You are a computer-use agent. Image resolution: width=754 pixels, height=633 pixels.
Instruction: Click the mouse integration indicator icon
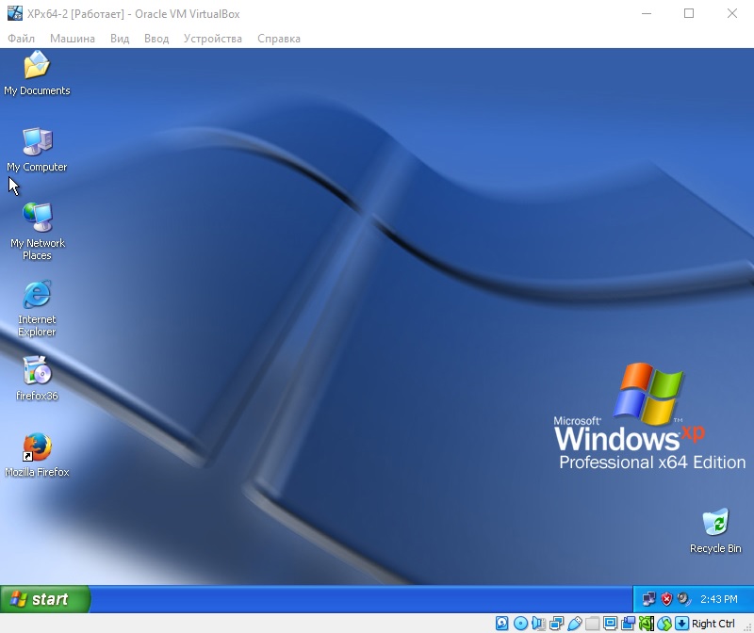point(664,624)
